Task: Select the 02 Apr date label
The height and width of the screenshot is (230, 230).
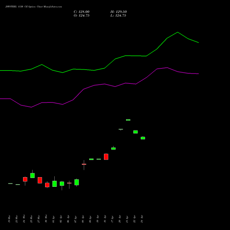Action: [x=61, y=219]
